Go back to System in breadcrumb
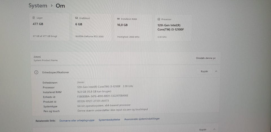 pyautogui.click(x=38, y=6)
